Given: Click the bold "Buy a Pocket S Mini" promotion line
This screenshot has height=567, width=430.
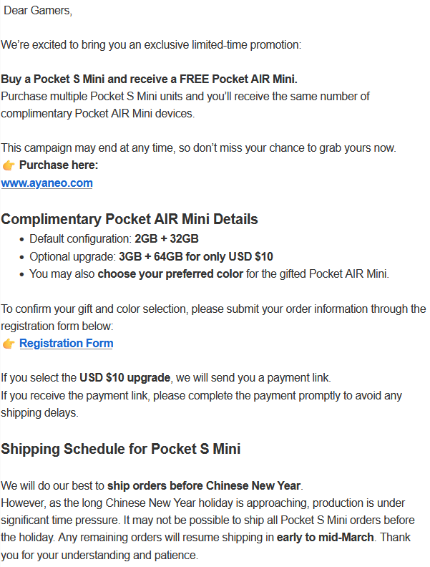Looking at the screenshot, I should (x=149, y=79).
